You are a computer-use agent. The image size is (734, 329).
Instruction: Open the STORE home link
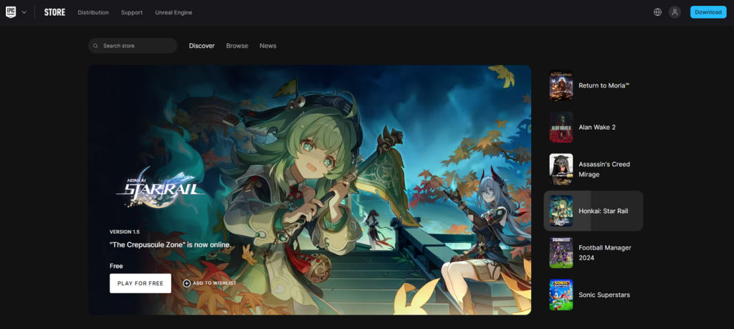[54, 12]
